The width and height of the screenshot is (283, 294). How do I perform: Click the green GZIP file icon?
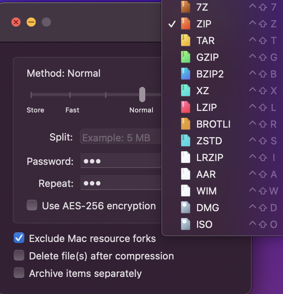pos(186,57)
